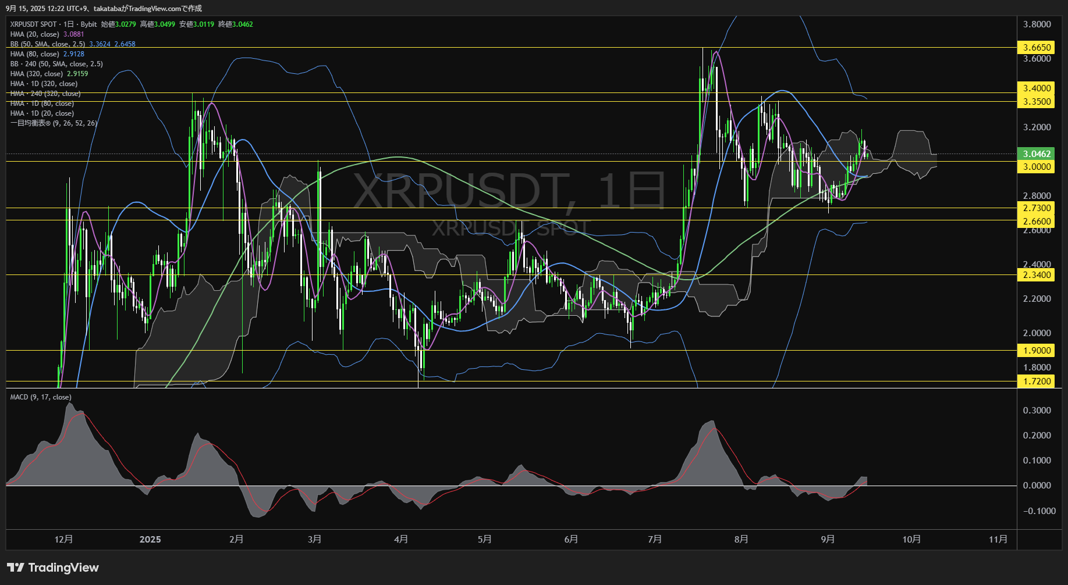The image size is (1068, 585).
Task: Select the HMA (320, close) legend row
Action: (40, 73)
